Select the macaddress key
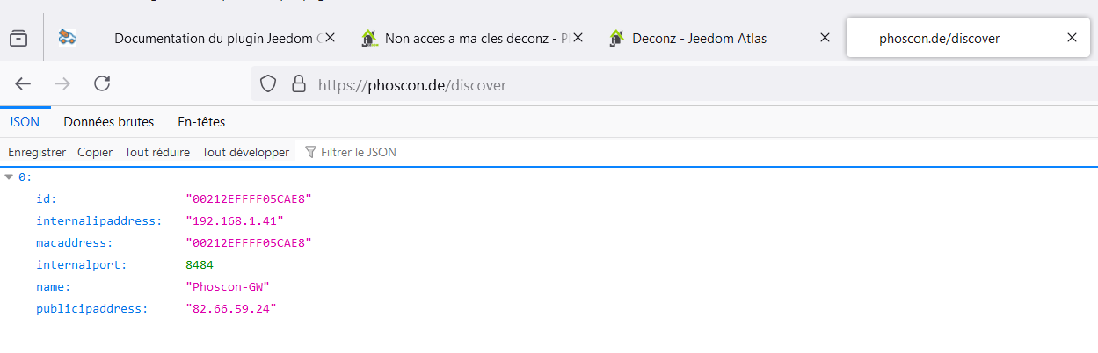 (x=74, y=242)
